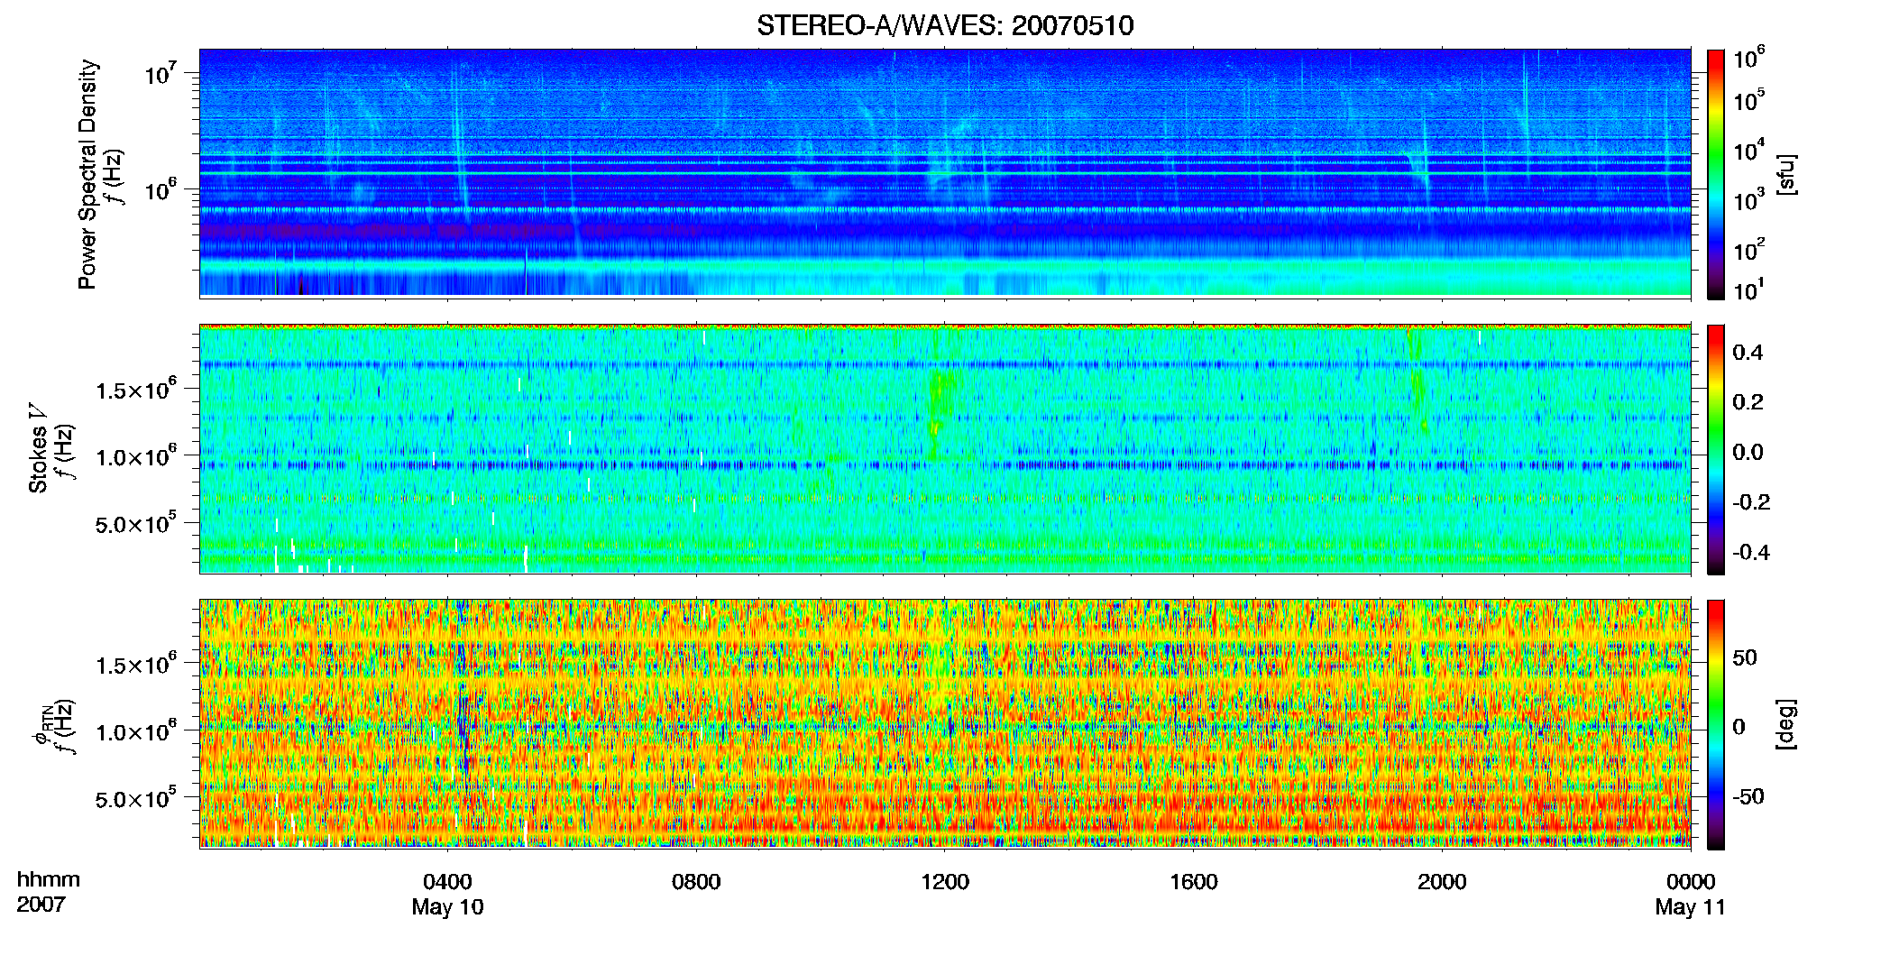Click the plot title STEREO-A/WAVES: 20070510
The image size is (1890, 974).
[x=945, y=25]
